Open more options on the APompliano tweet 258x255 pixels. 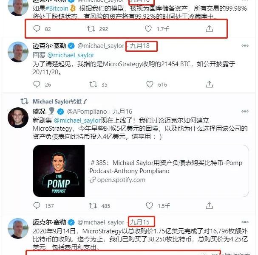[x=245, y=111]
